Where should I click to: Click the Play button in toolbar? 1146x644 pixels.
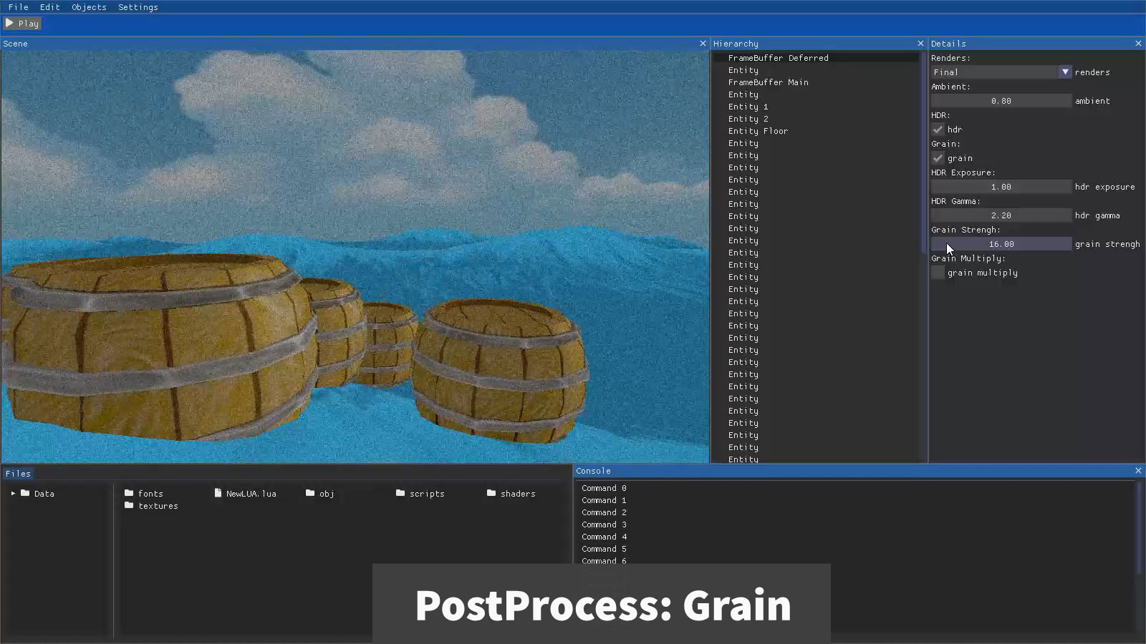(22, 24)
